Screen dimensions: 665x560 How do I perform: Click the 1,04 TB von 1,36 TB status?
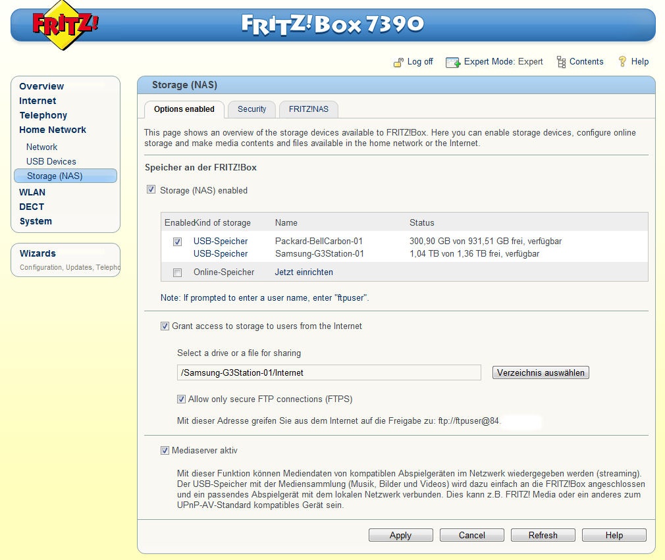point(474,253)
